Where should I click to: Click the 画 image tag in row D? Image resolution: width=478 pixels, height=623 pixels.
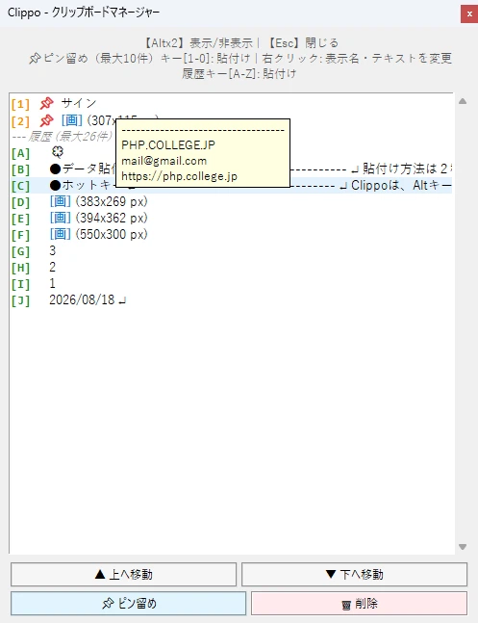61,201
